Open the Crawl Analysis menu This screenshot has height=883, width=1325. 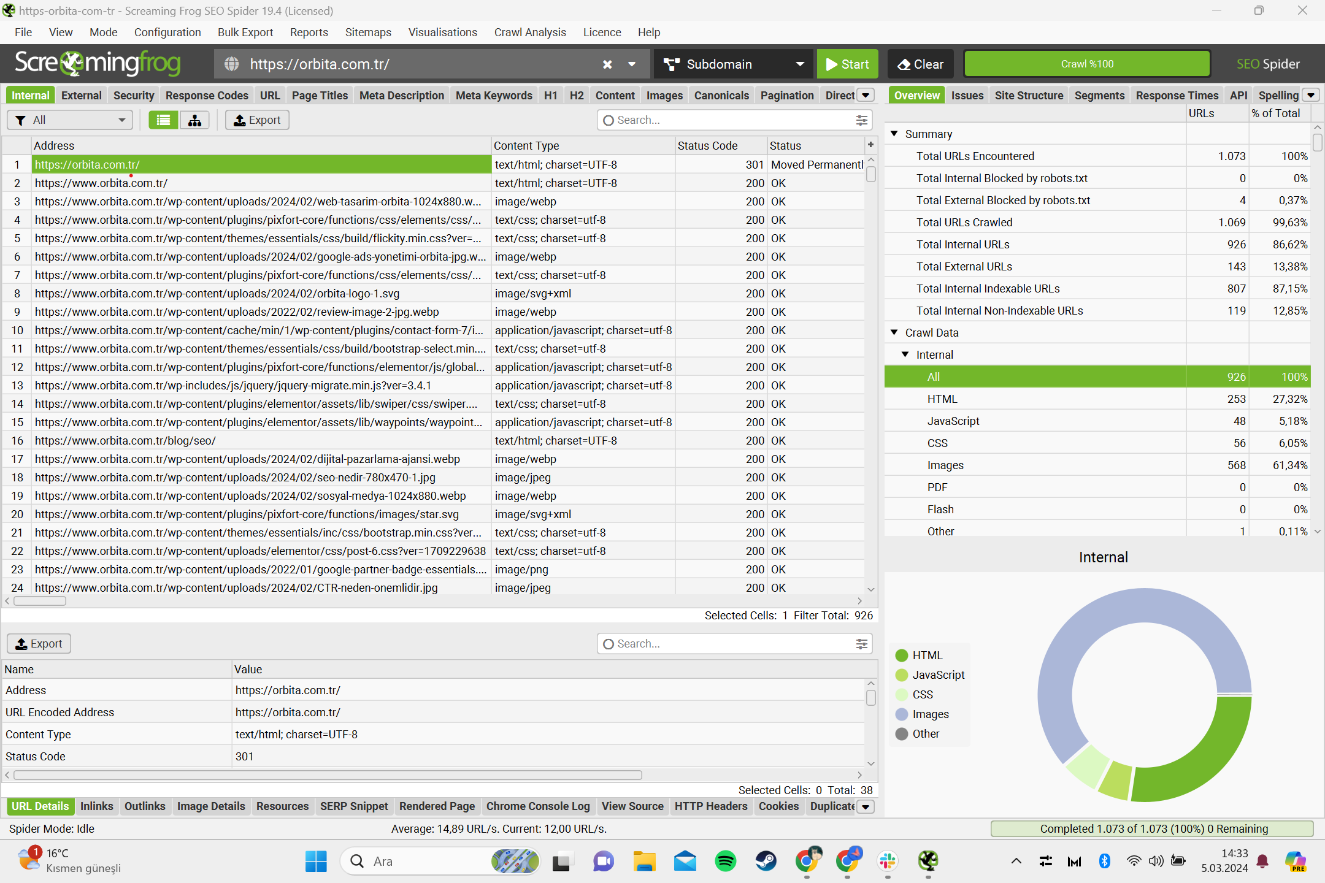(530, 32)
